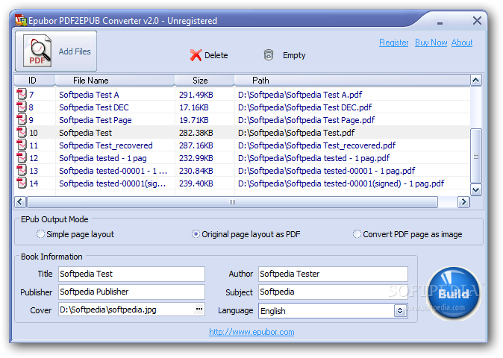
Task: Select file name 'Softpedia Test A'
Action: [89, 95]
